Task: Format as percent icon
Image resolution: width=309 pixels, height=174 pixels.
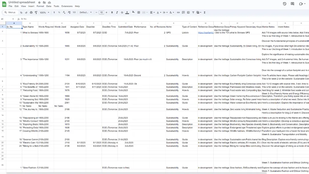Action: point(59,12)
